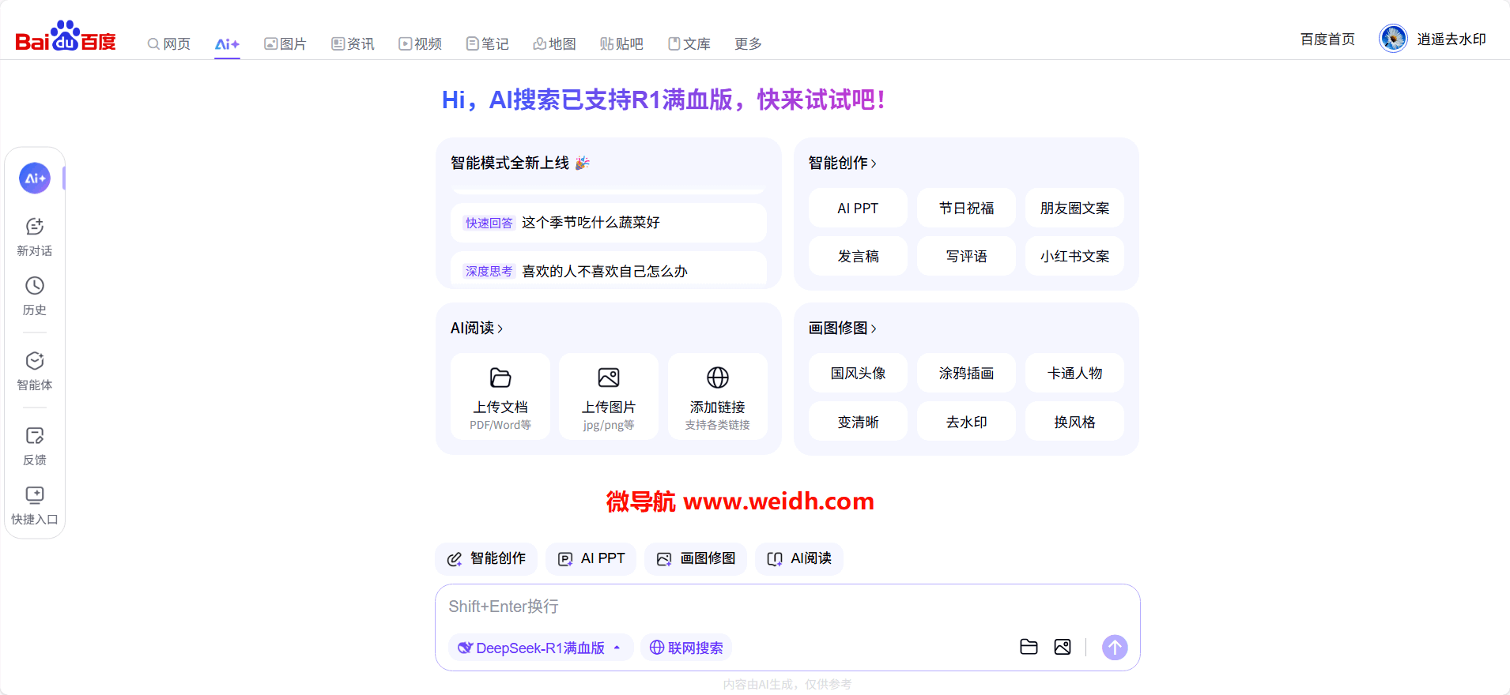Screen dimensions: 1510x695
Task: Click the 变清晰 enhance button
Action: click(x=858, y=422)
